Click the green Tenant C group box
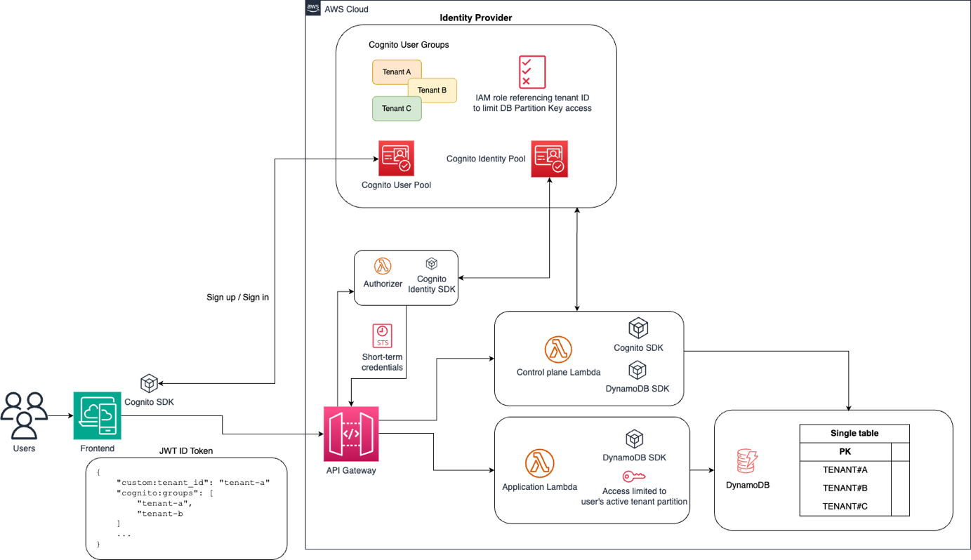Image resolution: width=971 pixels, height=560 pixels. [397, 109]
